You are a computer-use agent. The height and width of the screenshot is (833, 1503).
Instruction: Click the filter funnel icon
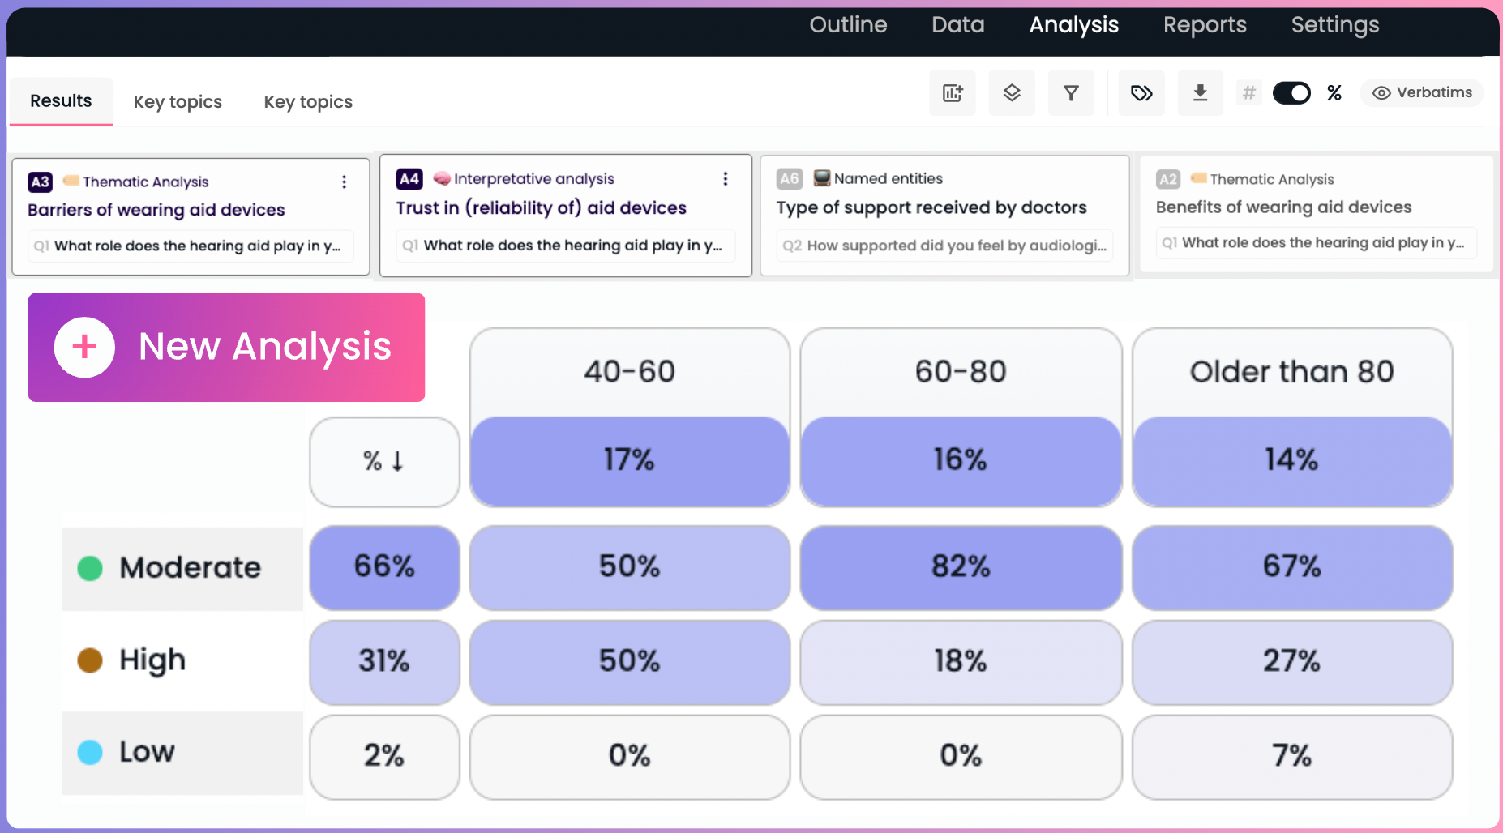[1071, 93]
